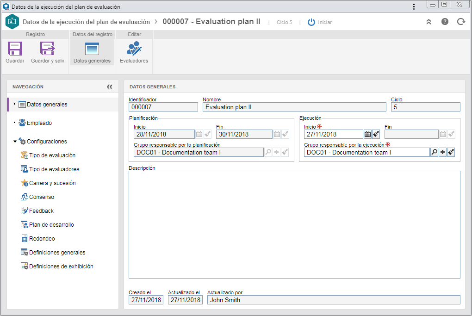The width and height of the screenshot is (472, 316).
Task: Click the Planificación Fin date field
Action: click(x=244, y=134)
